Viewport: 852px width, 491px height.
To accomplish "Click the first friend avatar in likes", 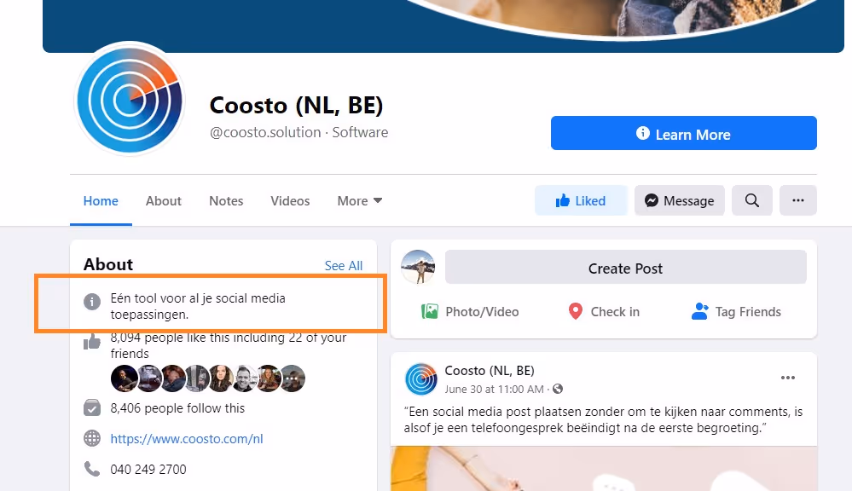I will [x=124, y=378].
